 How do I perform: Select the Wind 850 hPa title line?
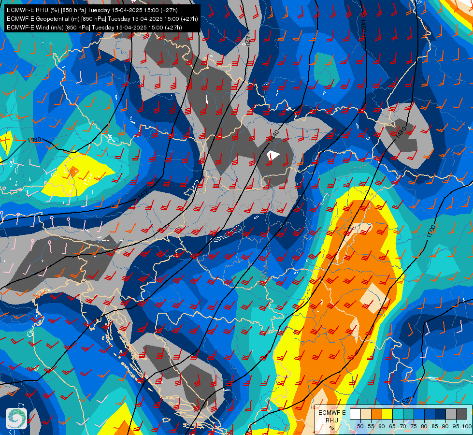[94, 28]
